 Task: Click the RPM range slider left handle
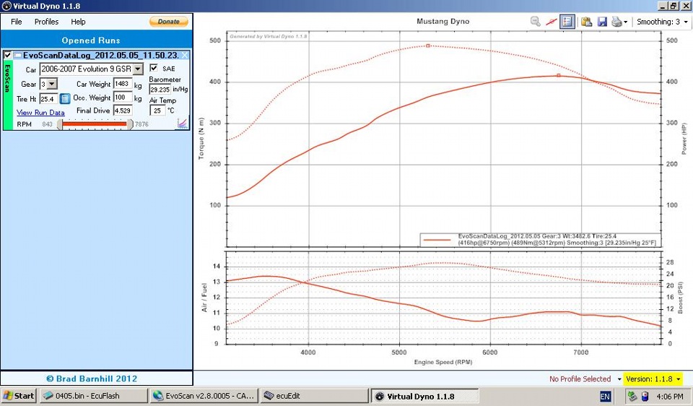pos(60,124)
